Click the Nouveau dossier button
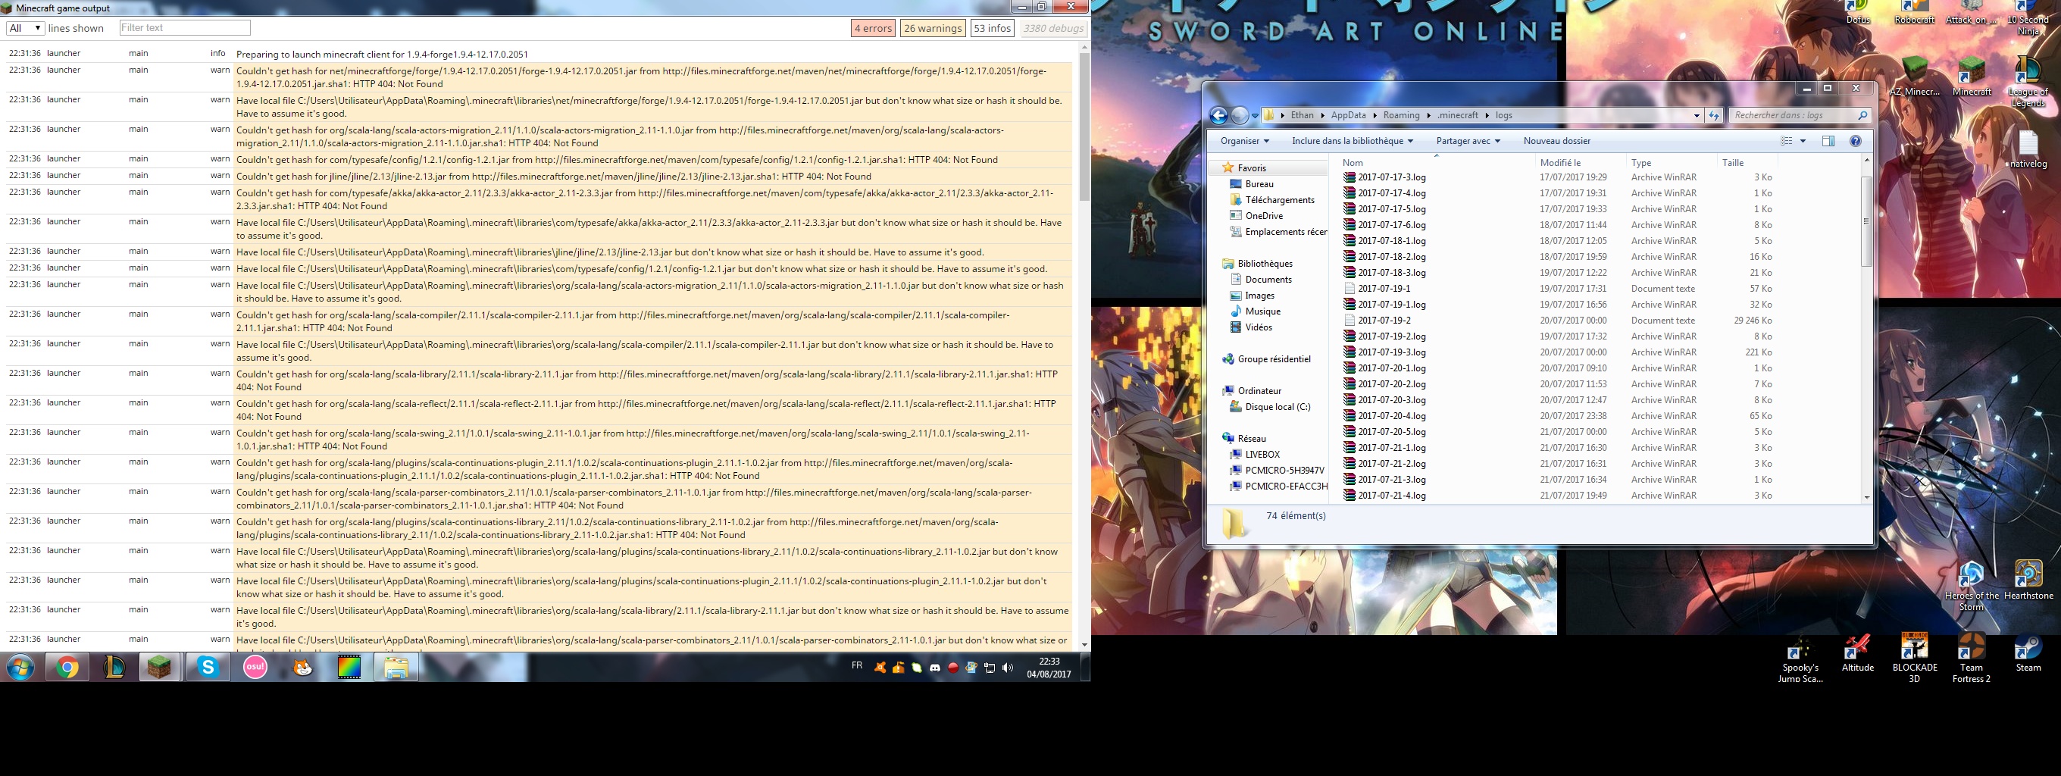The width and height of the screenshot is (2061, 776). [1556, 141]
